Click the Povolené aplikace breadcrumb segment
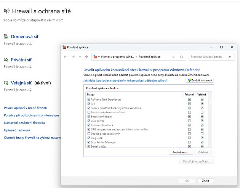The image size is (240, 188). (x=149, y=57)
